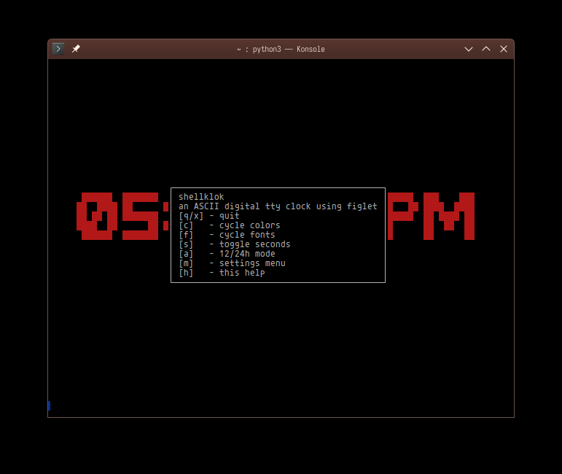
Task: Click the red '05' hour digits
Action: coord(117,216)
